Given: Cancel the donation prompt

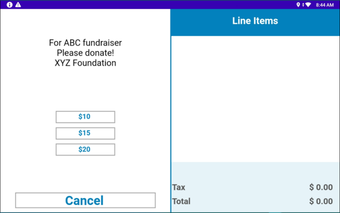Looking at the screenshot, I should [x=85, y=200].
